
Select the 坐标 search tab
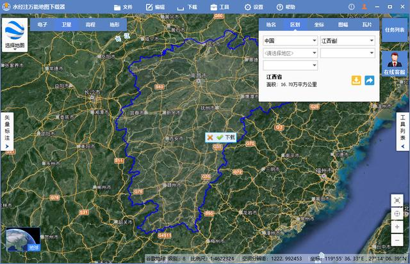319,25
